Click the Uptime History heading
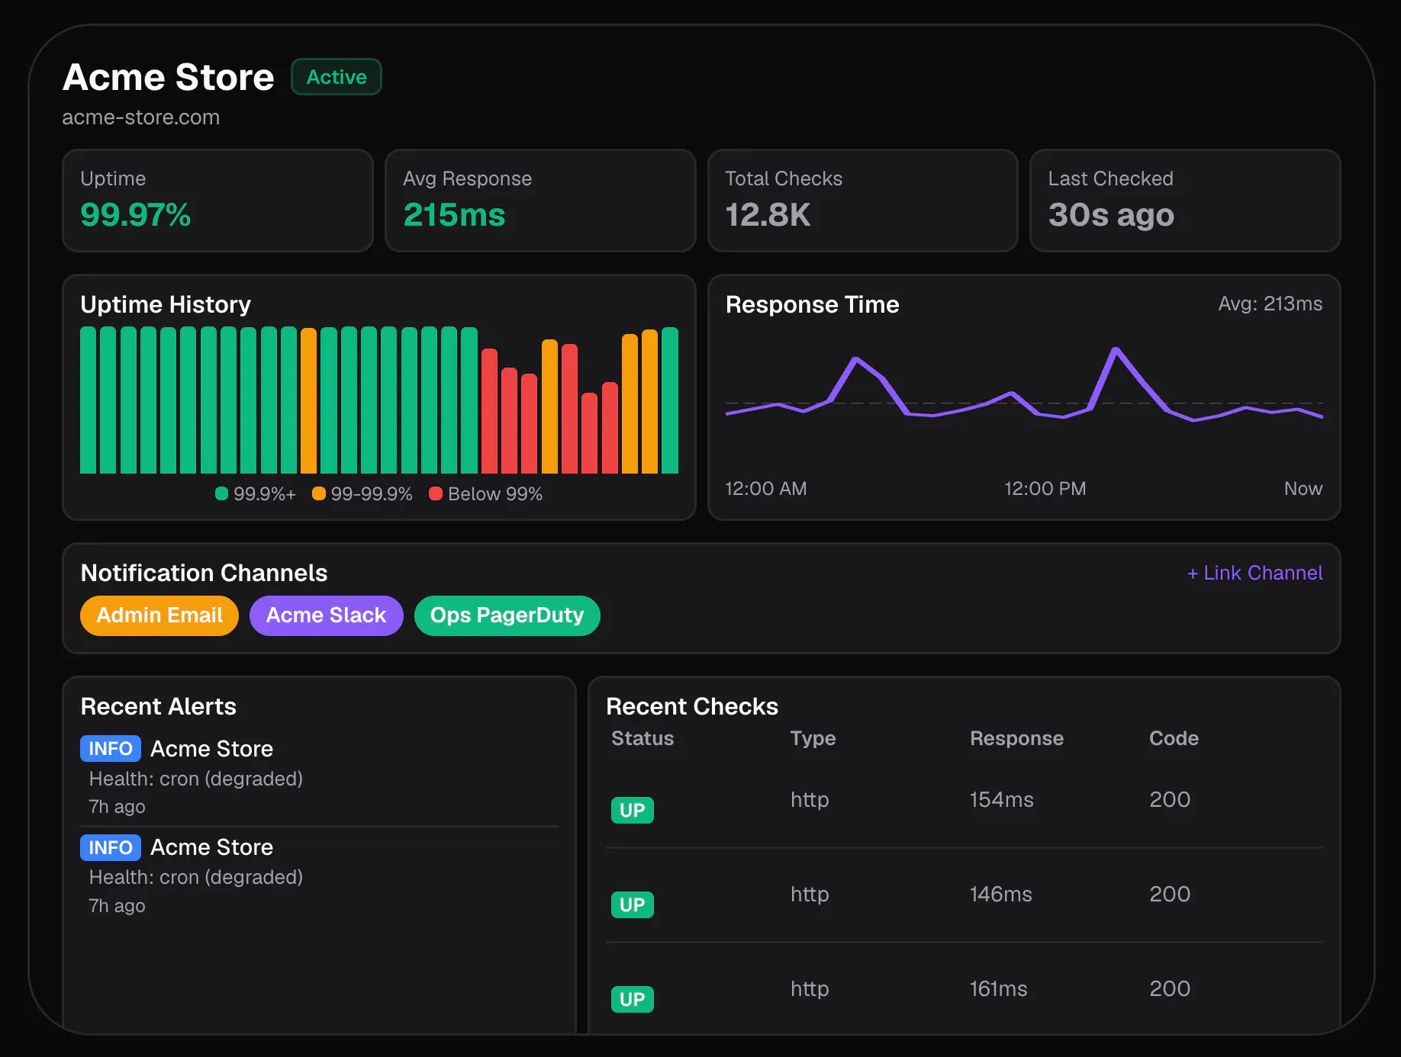Image resolution: width=1401 pixels, height=1057 pixels. click(166, 304)
